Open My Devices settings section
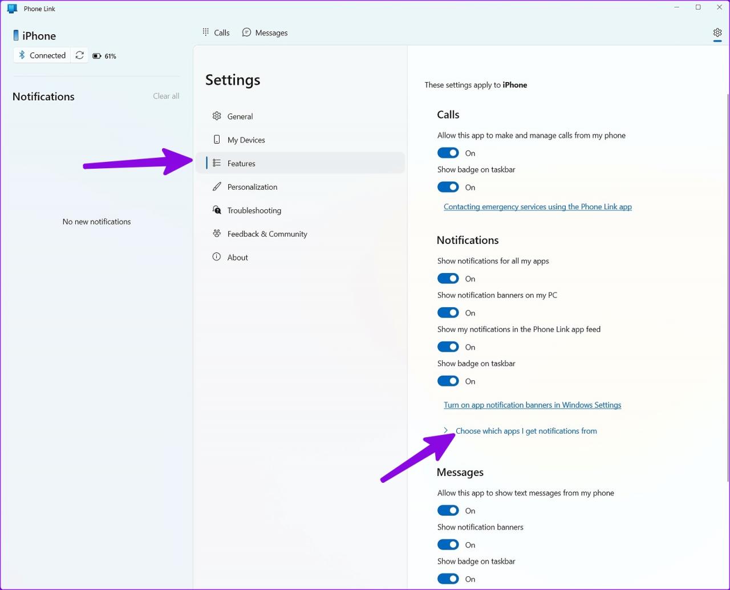Screen dimensions: 730x590 [x=246, y=140]
